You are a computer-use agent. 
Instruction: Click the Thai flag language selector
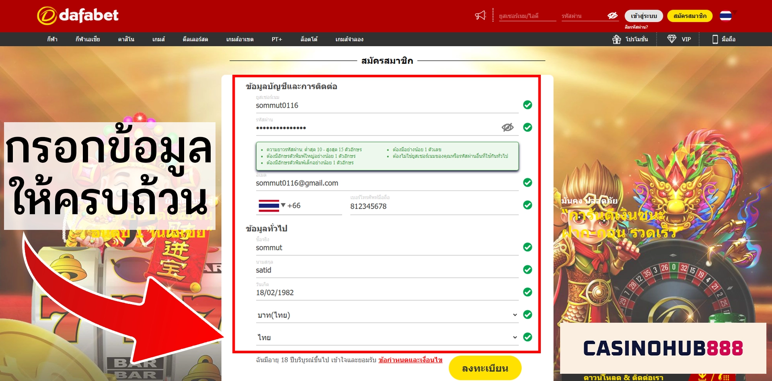click(x=726, y=16)
